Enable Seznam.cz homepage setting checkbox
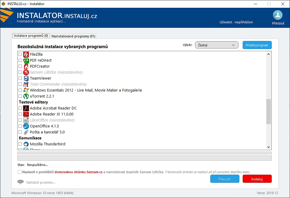Image resolution: width=290 pixels, height=198 pixels. (19, 172)
